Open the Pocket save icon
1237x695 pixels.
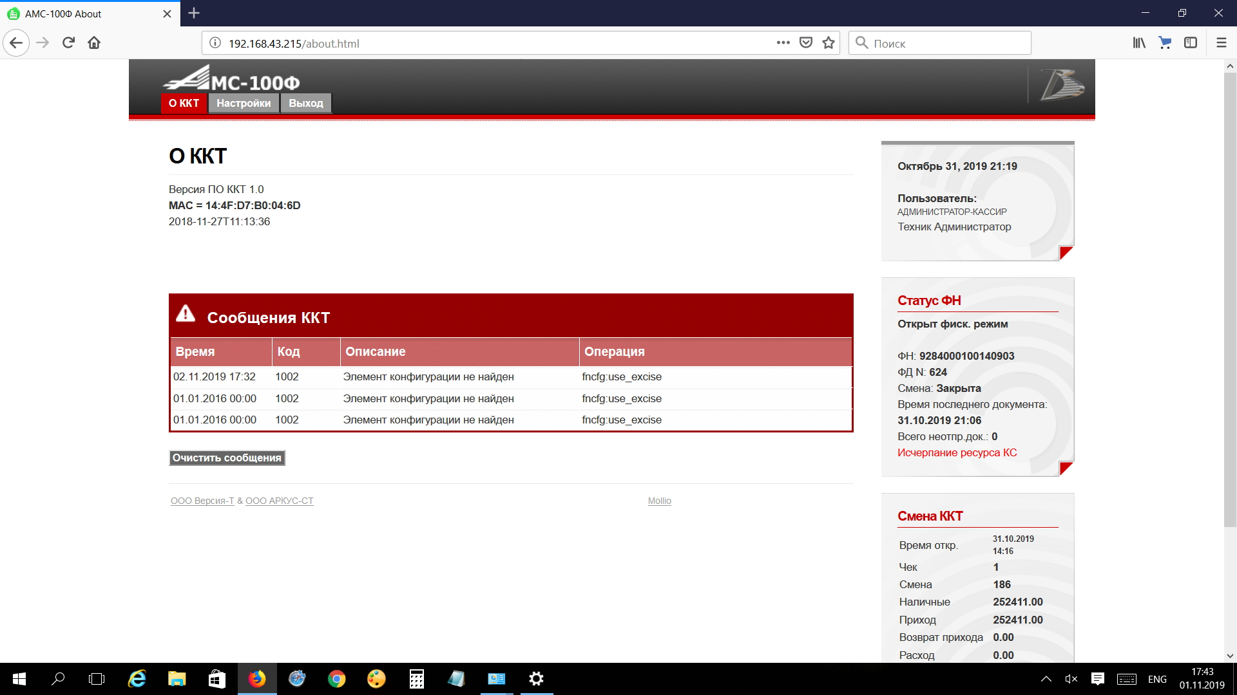point(805,43)
